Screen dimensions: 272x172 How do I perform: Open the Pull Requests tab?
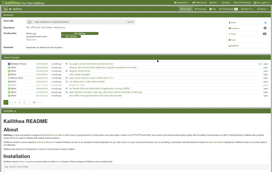(228, 9)
